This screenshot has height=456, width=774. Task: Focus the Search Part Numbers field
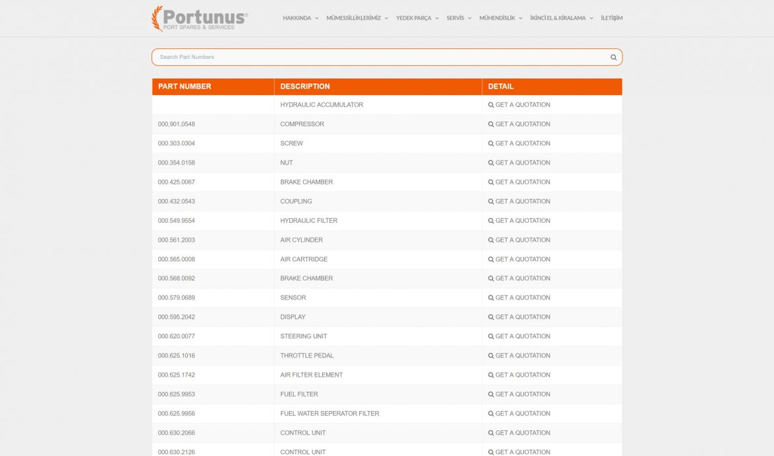pos(377,57)
